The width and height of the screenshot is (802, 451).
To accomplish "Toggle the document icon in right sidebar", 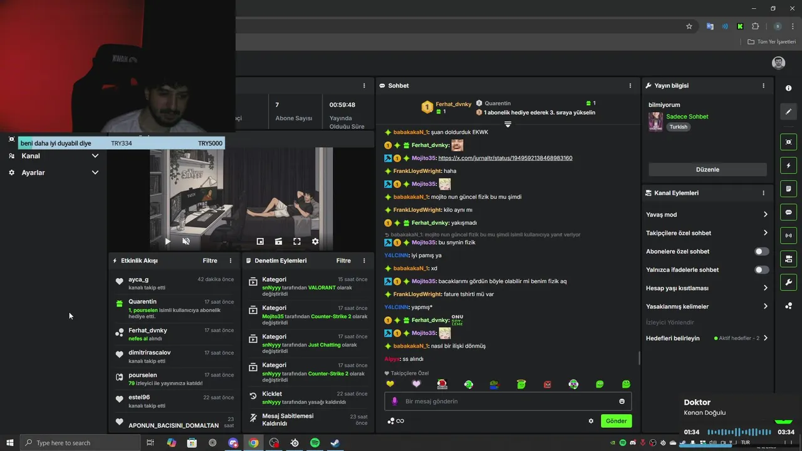I will point(788,189).
